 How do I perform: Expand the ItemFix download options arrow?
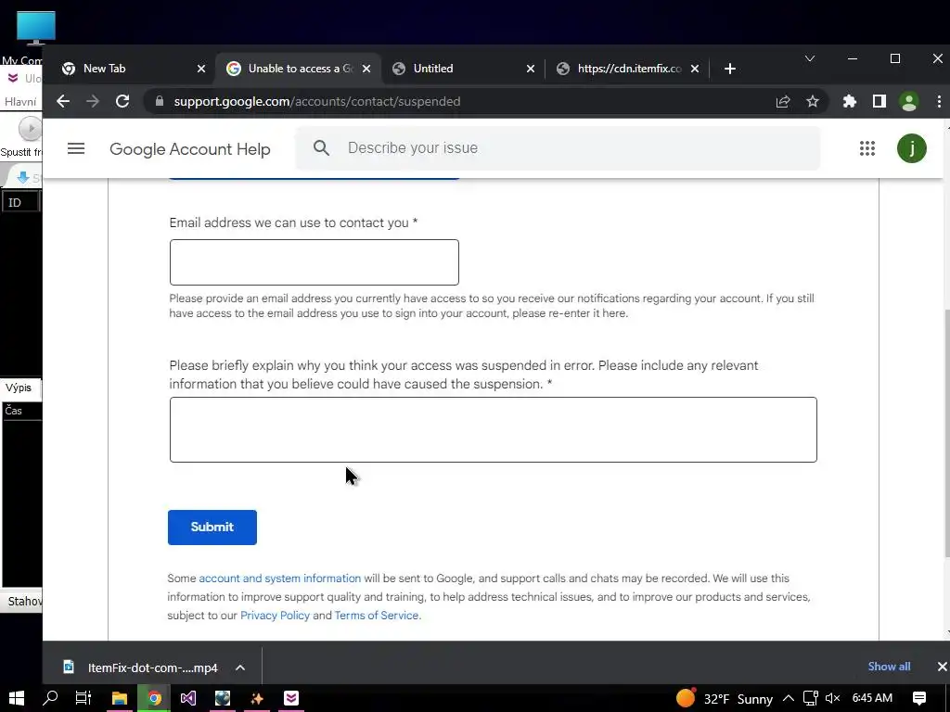[x=240, y=667]
